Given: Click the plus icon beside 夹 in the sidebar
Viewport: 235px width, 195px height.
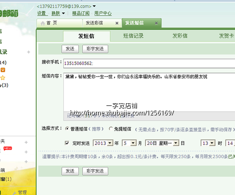Looking at the screenshot, I should point(26,142).
